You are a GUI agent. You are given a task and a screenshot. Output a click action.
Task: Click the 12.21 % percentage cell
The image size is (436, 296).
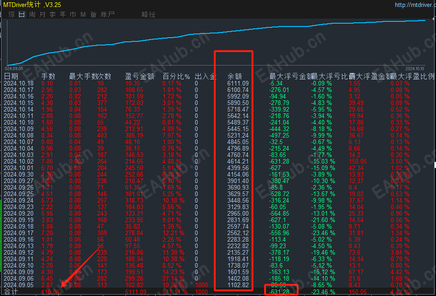173,233
